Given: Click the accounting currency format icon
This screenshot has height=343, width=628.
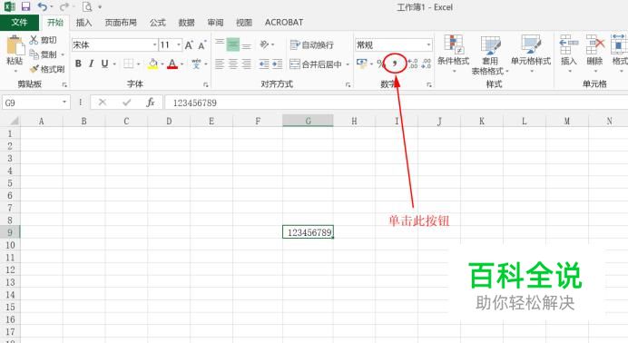Looking at the screenshot, I should pos(362,64).
